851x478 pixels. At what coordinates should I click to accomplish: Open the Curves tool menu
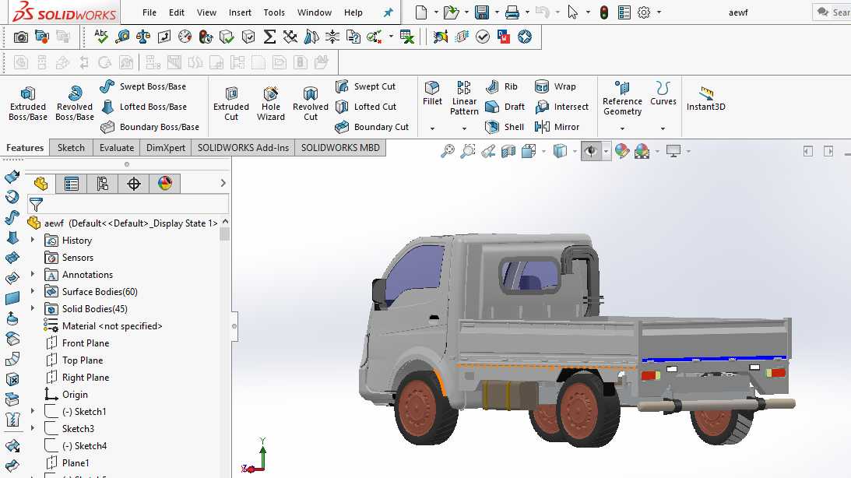[x=663, y=93]
